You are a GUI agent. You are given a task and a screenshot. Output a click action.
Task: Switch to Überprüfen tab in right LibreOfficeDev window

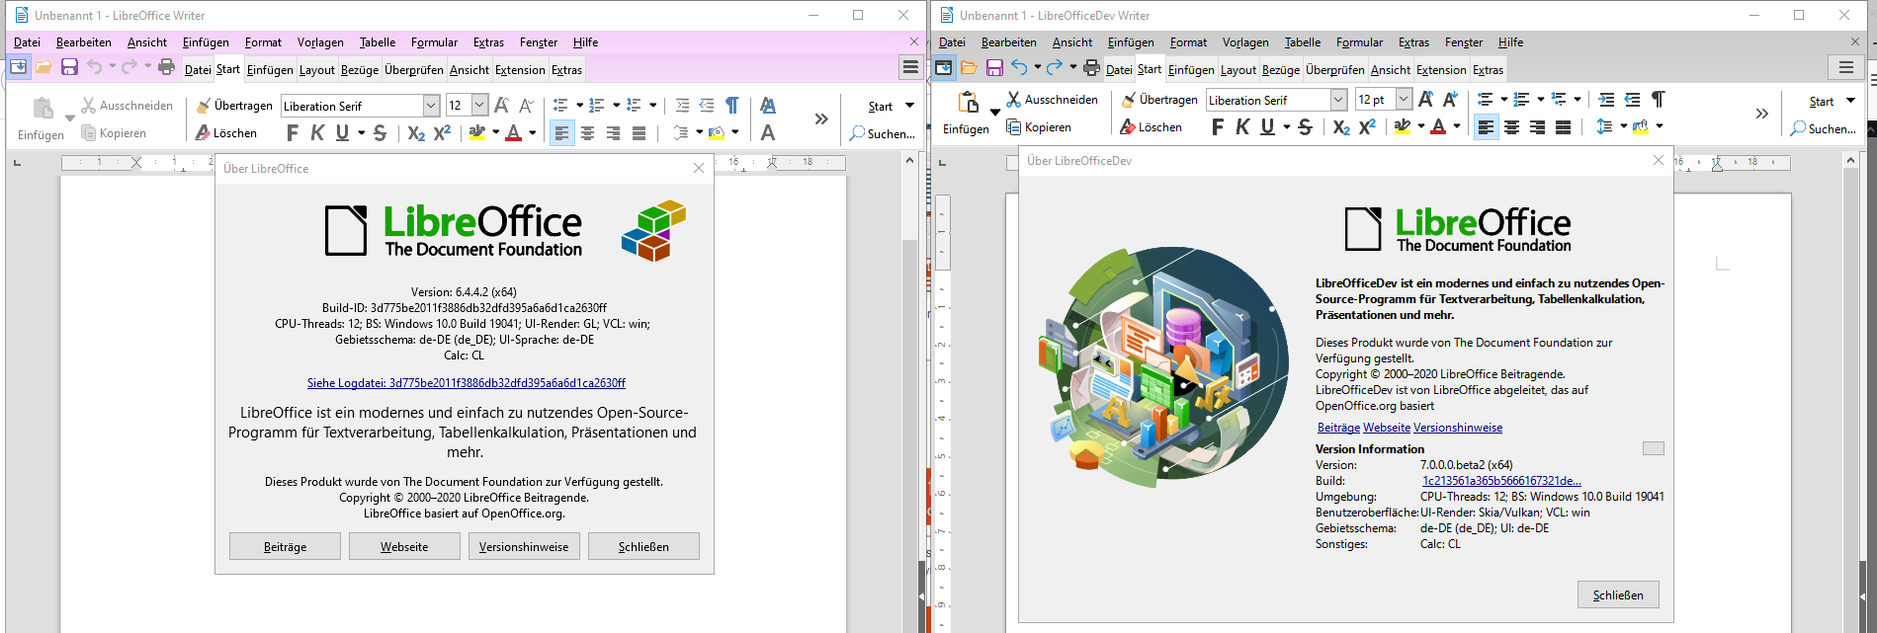[1334, 70]
